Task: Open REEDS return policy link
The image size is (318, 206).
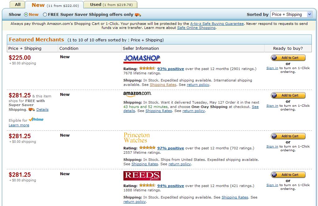Action: tap(135, 202)
